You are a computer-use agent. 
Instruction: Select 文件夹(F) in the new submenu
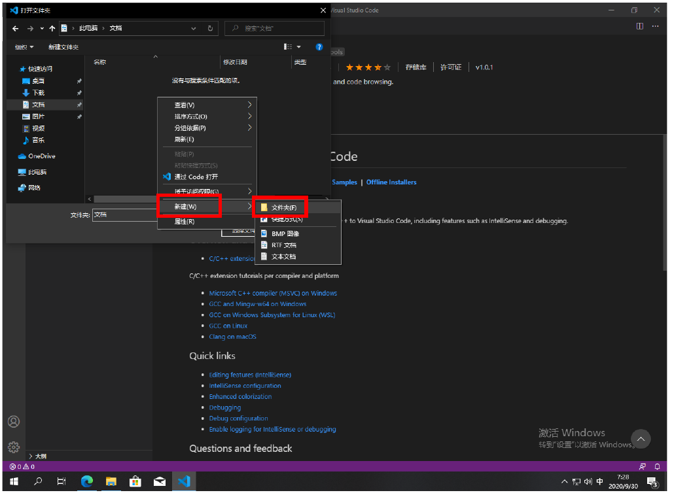(x=285, y=208)
